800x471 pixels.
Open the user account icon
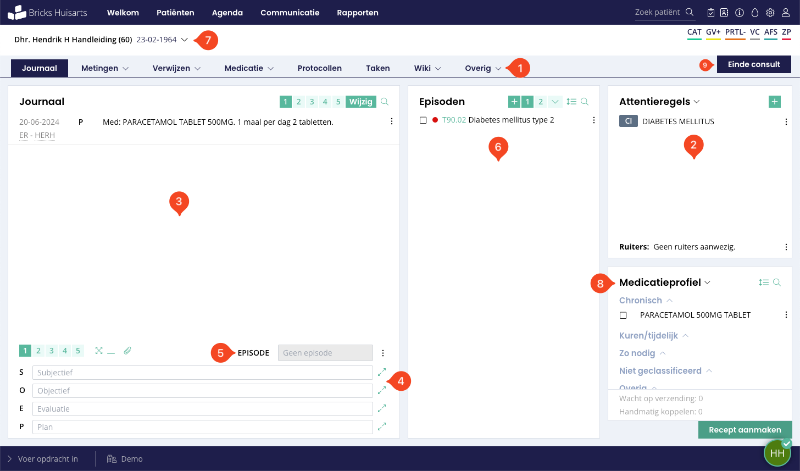tap(786, 13)
